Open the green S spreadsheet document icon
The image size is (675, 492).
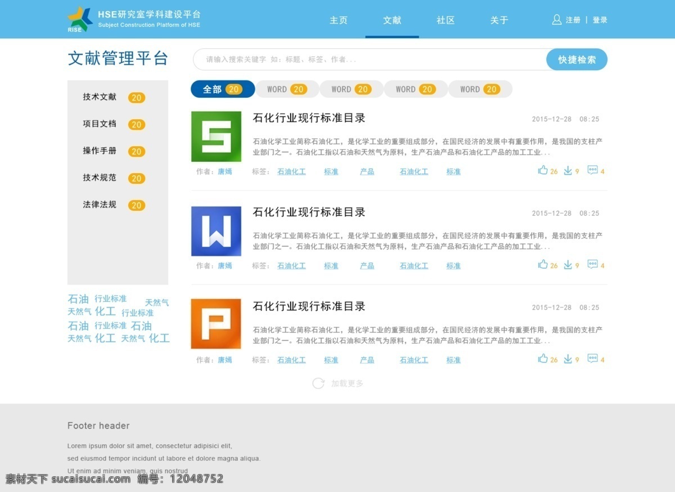pyautogui.click(x=216, y=137)
